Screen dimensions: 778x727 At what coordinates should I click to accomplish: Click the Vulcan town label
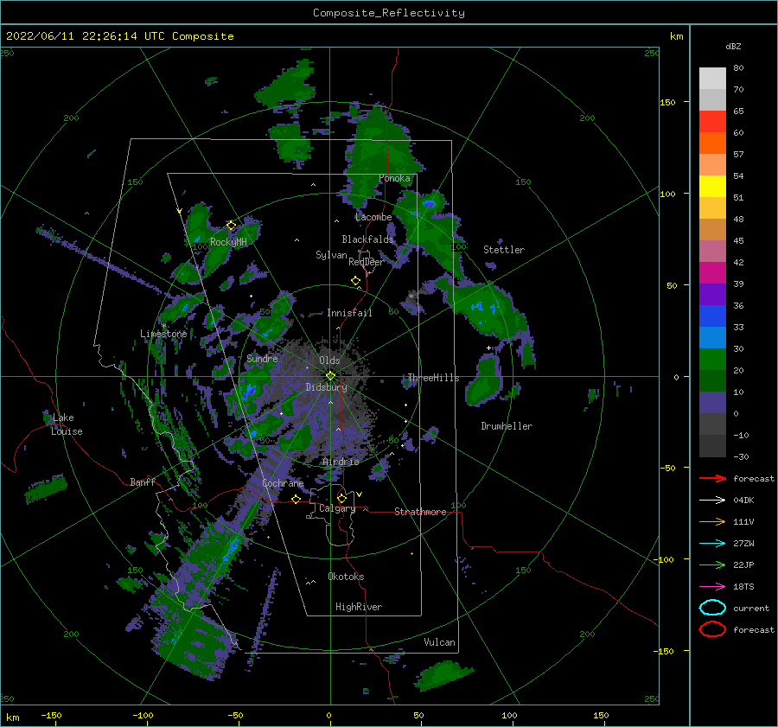439,642
